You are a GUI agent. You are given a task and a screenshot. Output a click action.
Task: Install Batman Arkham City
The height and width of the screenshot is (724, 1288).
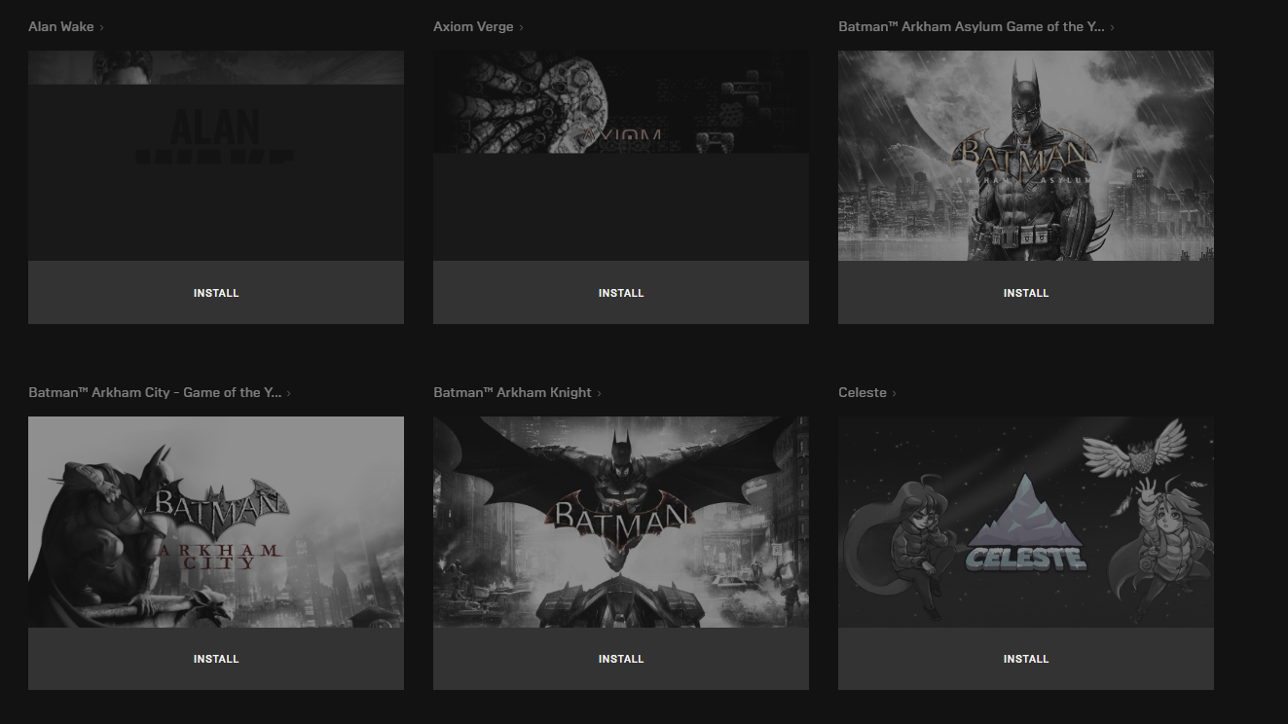coord(215,659)
